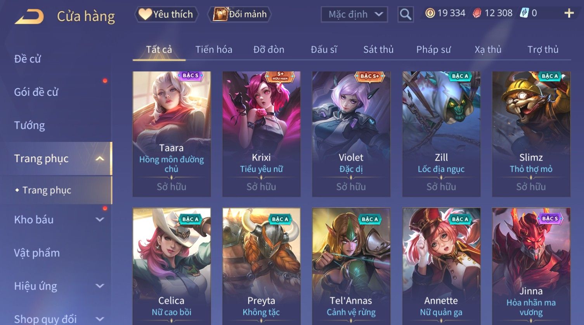Open the search magnifier icon
This screenshot has width=584, height=325.
coord(406,14)
